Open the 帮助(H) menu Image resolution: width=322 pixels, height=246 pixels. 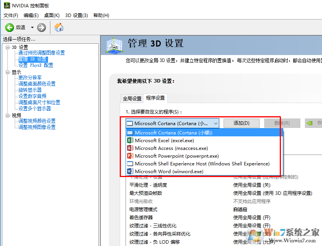pos(101,15)
